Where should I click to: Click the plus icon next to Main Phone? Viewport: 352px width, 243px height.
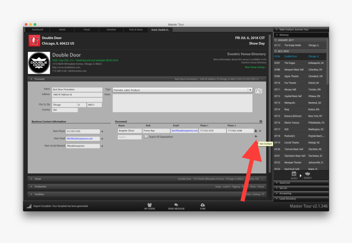point(102,131)
